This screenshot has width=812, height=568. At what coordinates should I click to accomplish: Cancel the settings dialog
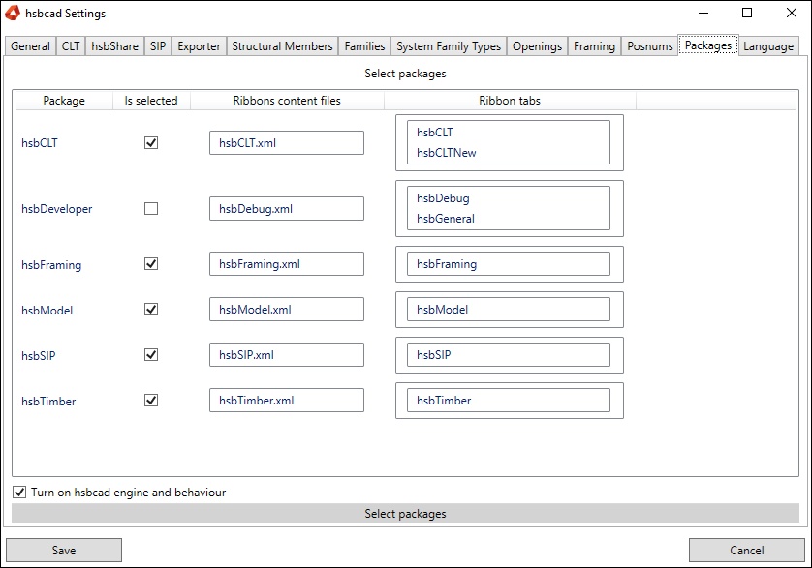tap(747, 550)
